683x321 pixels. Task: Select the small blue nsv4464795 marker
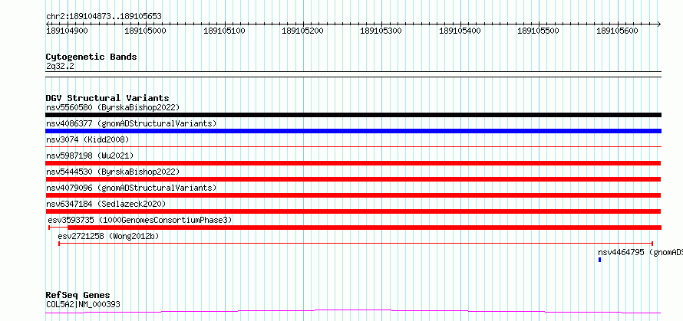(x=600, y=260)
